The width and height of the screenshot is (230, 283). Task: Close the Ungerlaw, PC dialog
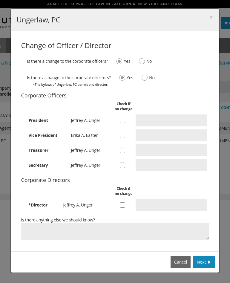click(211, 17)
